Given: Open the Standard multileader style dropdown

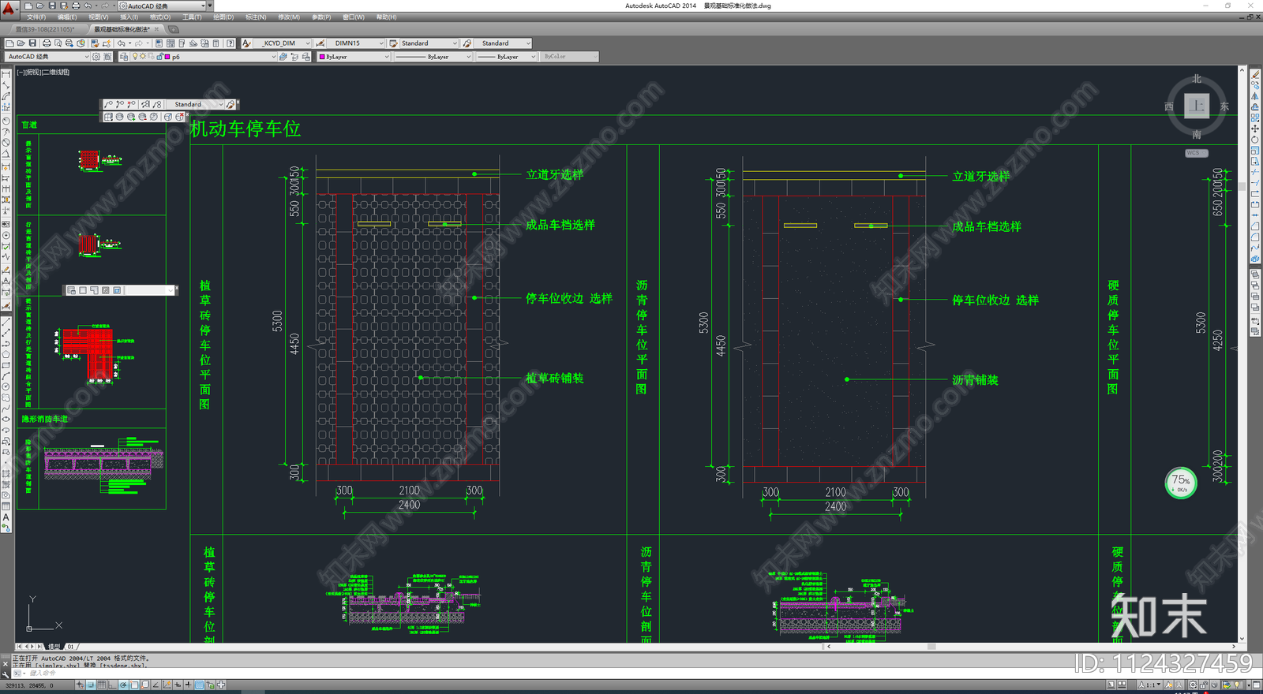Looking at the screenshot, I should [x=503, y=43].
